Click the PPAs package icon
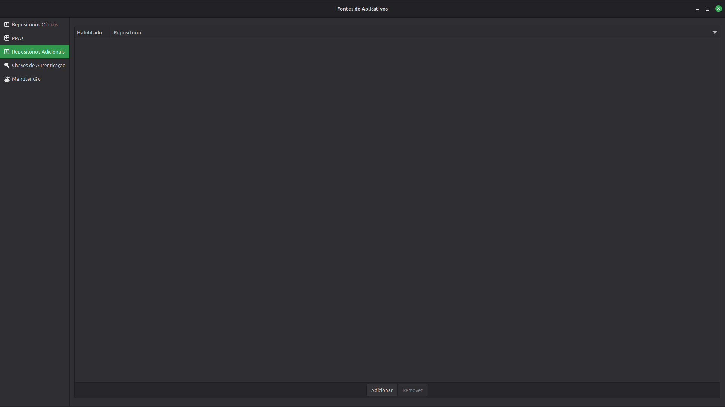The height and width of the screenshot is (407, 725). (7, 38)
